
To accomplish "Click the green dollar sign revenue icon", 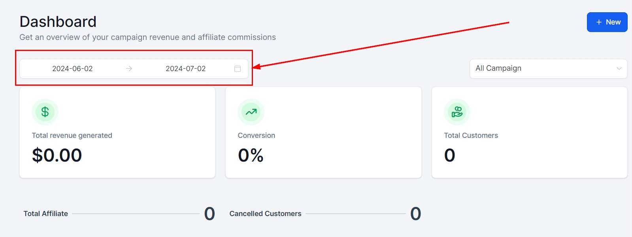I will (45, 112).
